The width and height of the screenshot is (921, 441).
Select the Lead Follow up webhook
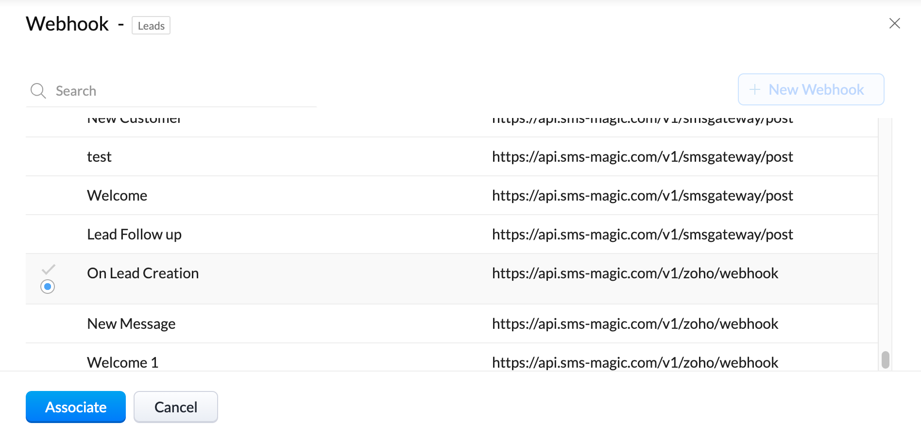(x=134, y=234)
